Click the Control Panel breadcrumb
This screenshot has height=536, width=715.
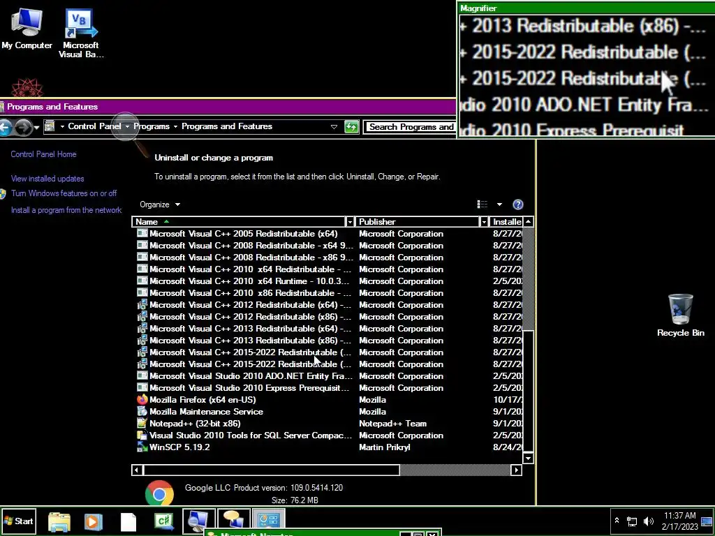coord(94,126)
